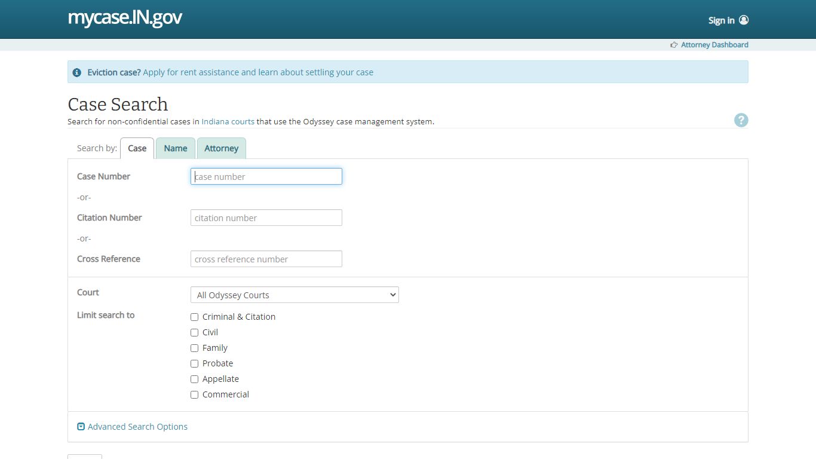Tick the Probate checkbox
This screenshot has height=459, width=816.
[194, 363]
